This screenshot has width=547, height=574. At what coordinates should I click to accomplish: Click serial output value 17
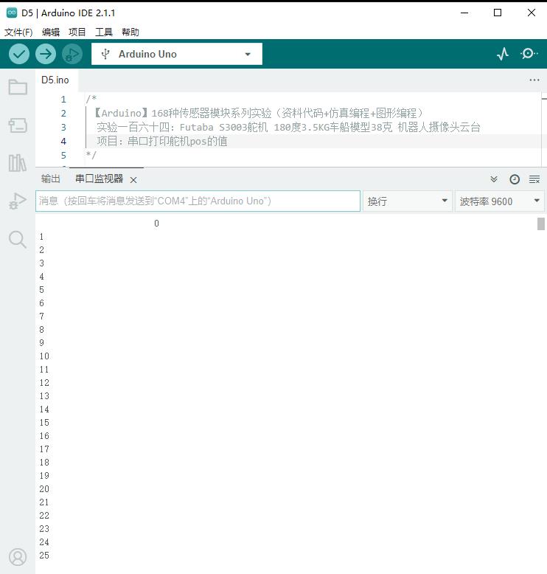44,449
